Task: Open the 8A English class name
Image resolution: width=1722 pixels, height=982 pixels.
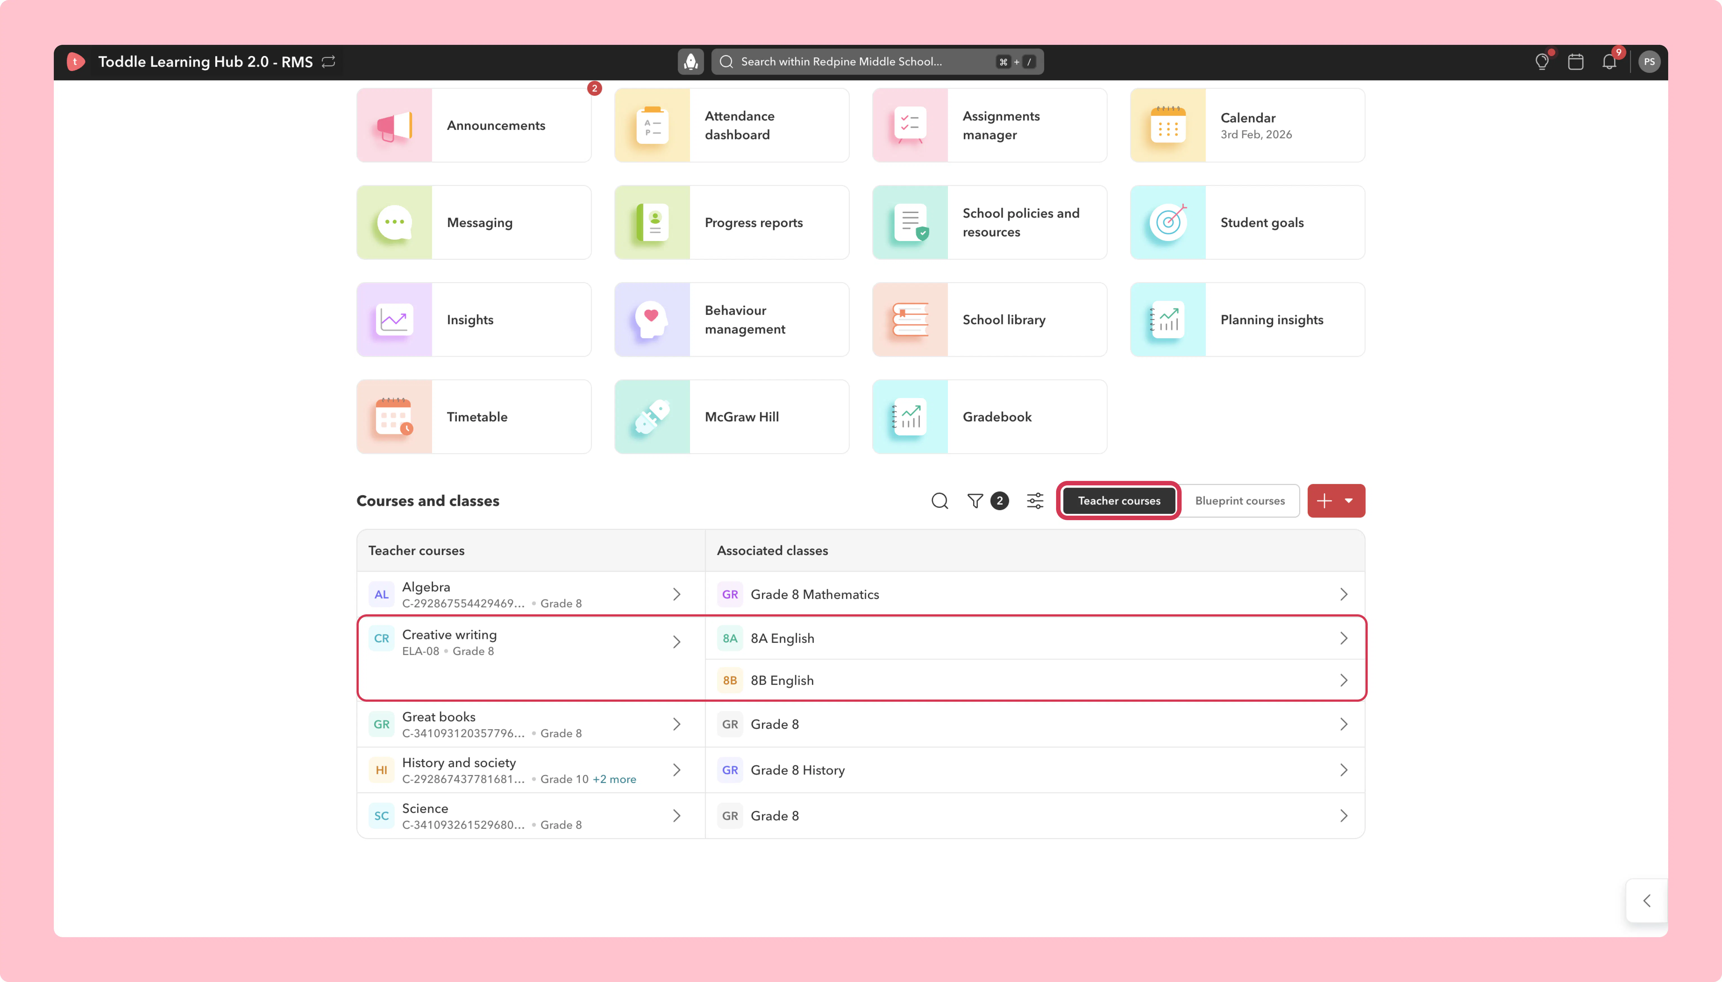Action: click(783, 638)
